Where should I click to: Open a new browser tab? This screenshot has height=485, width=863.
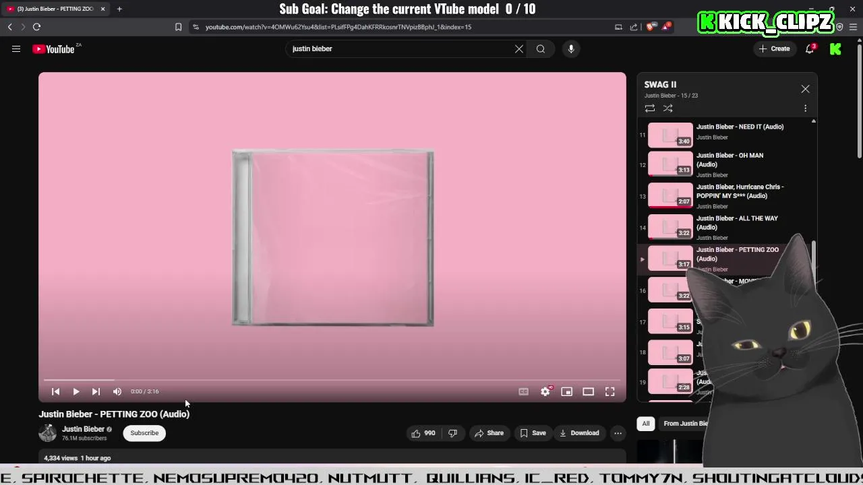click(x=119, y=9)
